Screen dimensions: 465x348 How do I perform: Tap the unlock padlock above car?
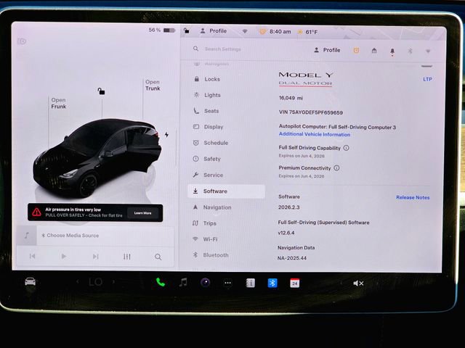pos(101,91)
